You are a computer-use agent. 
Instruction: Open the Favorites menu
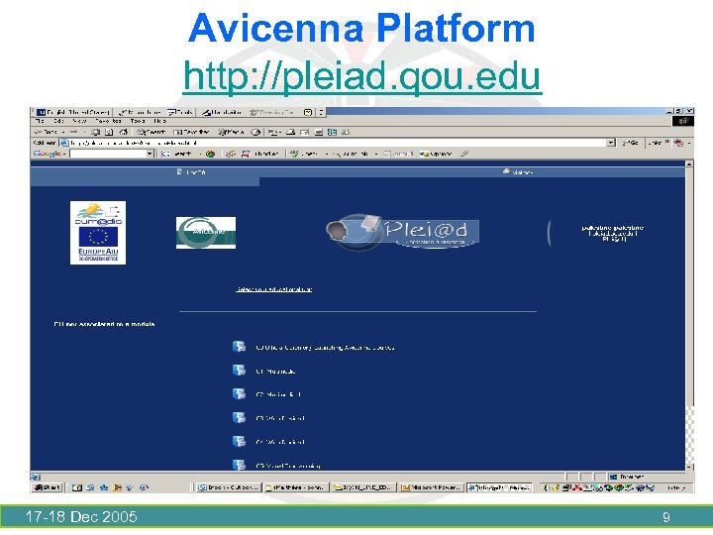tap(108, 121)
